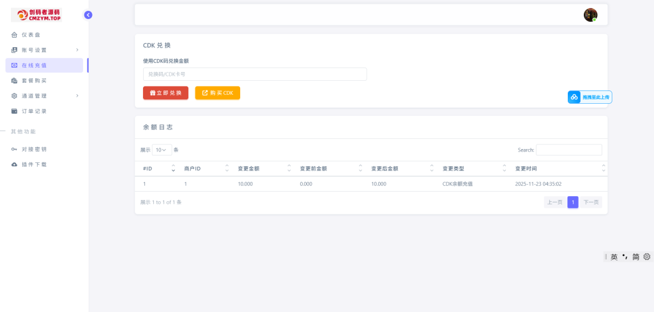
Task: Click the 订单记录 wallet icon
Action: pos(15,111)
